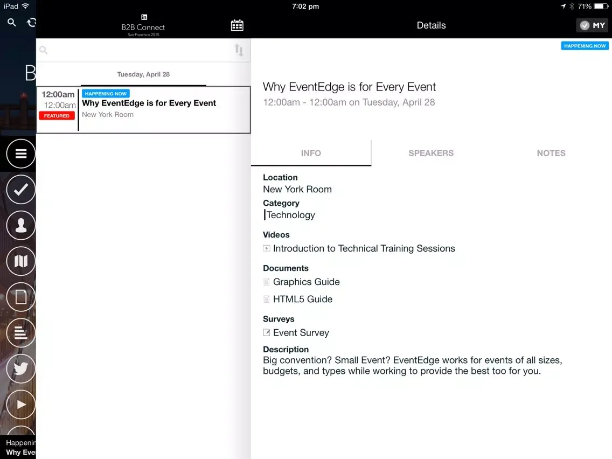This screenshot has height=459, width=612.
Task: Toggle the MY schedule checkmark button
Action: pyautogui.click(x=592, y=25)
